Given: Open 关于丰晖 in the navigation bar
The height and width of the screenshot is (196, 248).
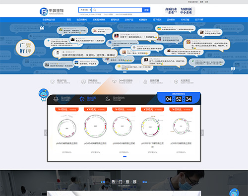Looking at the screenshot, I should pyautogui.click(x=199, y=20).
